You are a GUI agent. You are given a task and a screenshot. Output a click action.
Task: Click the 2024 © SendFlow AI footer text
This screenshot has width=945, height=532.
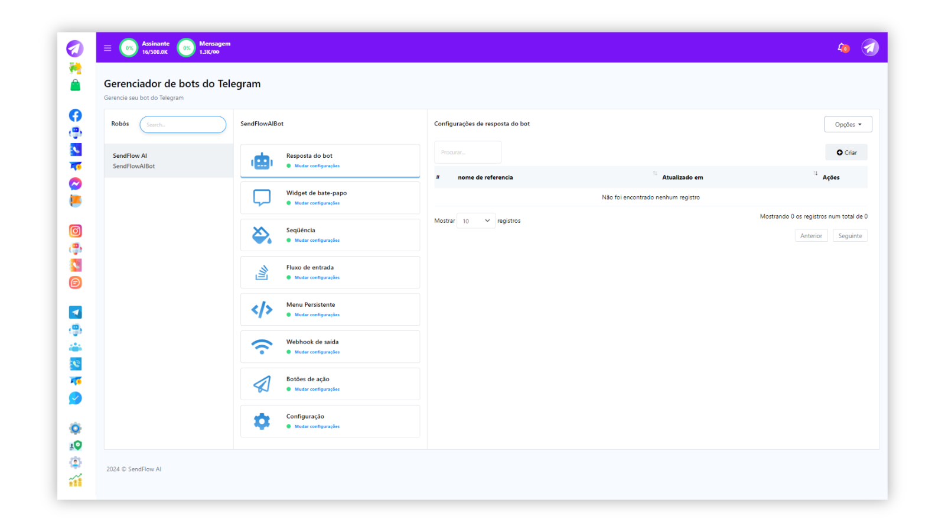(133, 469)
